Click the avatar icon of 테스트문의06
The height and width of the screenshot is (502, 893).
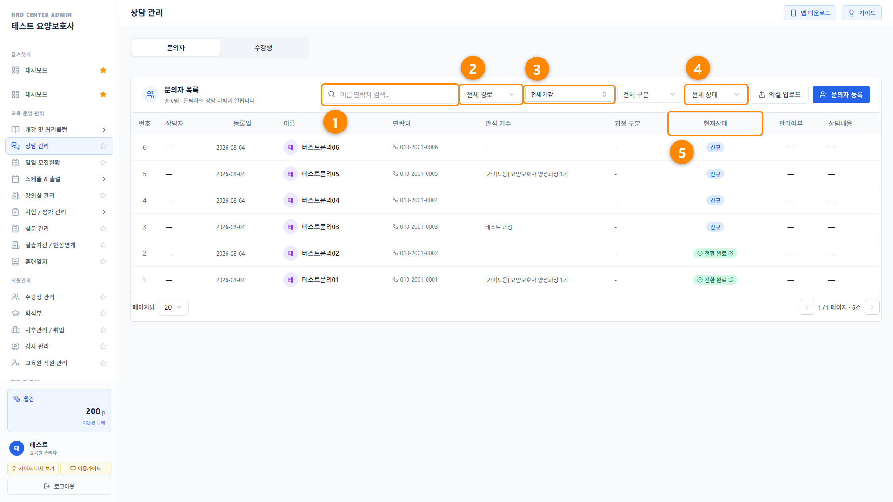pyautogui.click(x=291, y=147)
